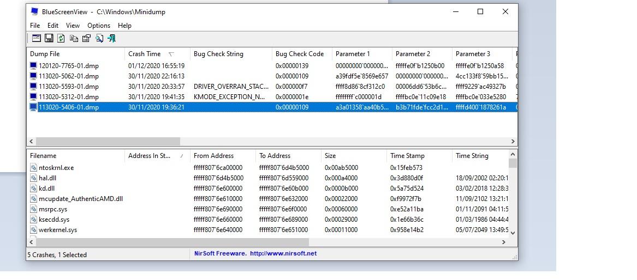Viewport: 637px width, 280px height.
Task: Sort drivers by Time String column header
Action: tap(480, 156)
